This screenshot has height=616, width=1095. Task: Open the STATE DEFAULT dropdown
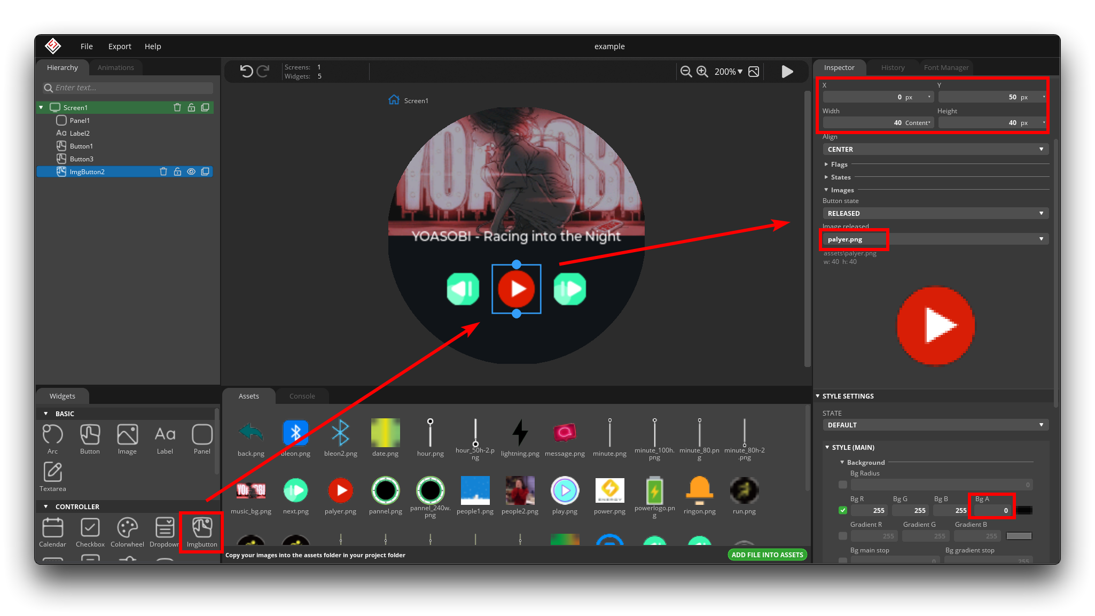tap(935, 425)
